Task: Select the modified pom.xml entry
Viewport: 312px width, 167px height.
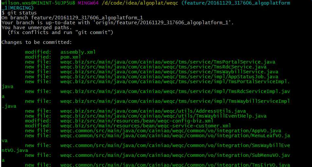Action: point(53,57)
